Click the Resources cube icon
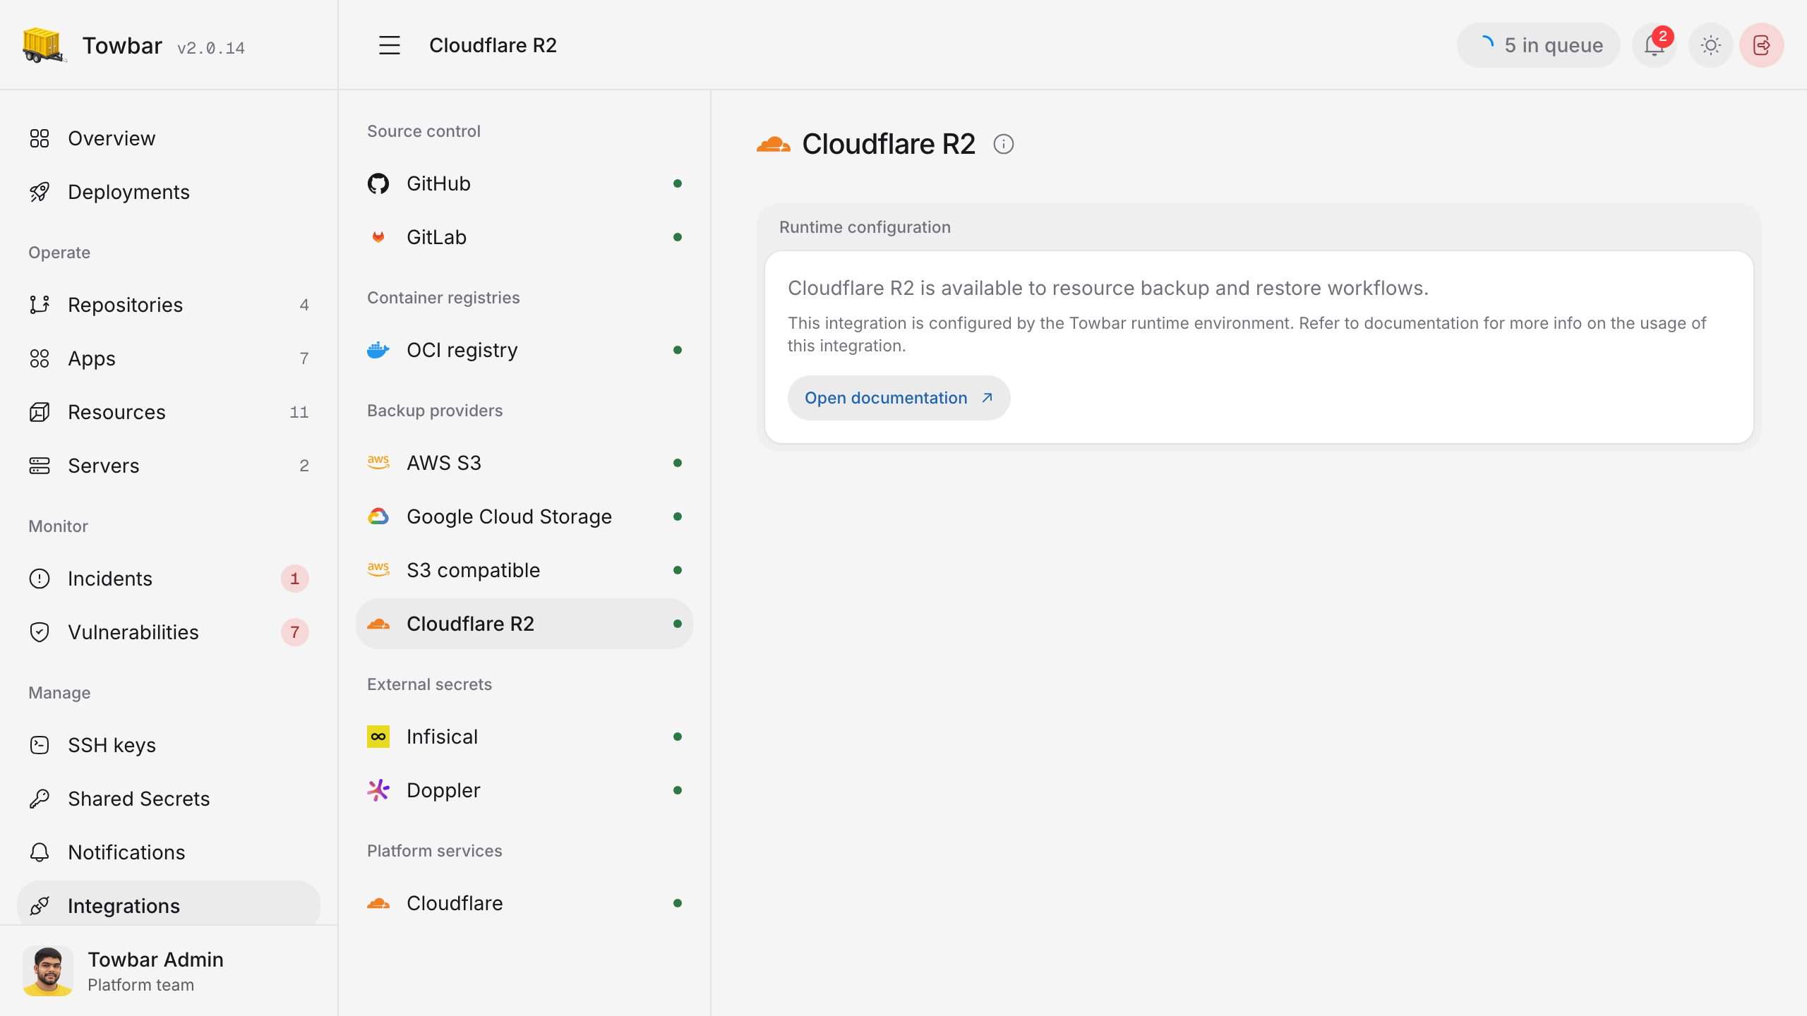The width and height of the screenshot is (1807, 1016). (40, 412)
